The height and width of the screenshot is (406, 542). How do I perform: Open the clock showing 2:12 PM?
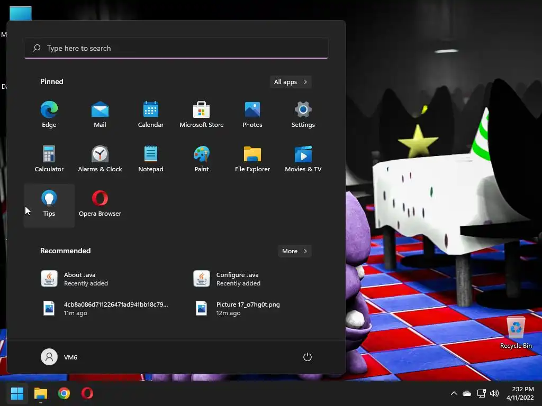coord(520,393)
